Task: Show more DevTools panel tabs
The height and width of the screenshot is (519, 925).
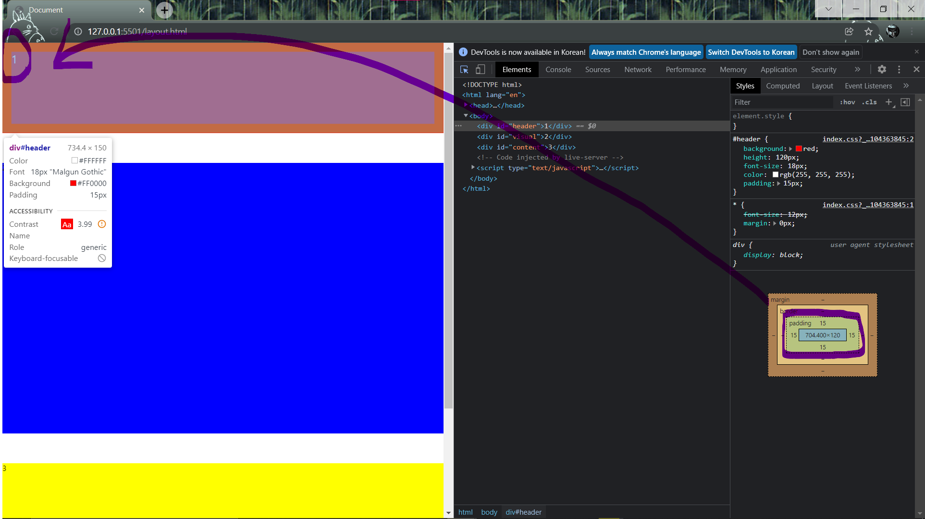Action: click(857, 69)
